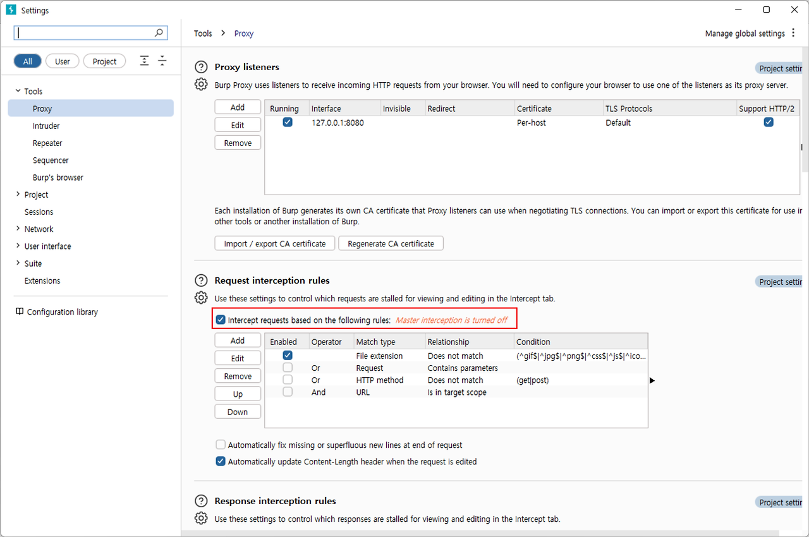
Task: Click the Proxy listeners help question-mark icon
Action: [201, 67]
